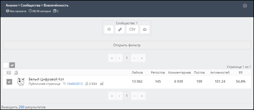Open community link 184802913
254x110 pixels.
coord(75,84)
